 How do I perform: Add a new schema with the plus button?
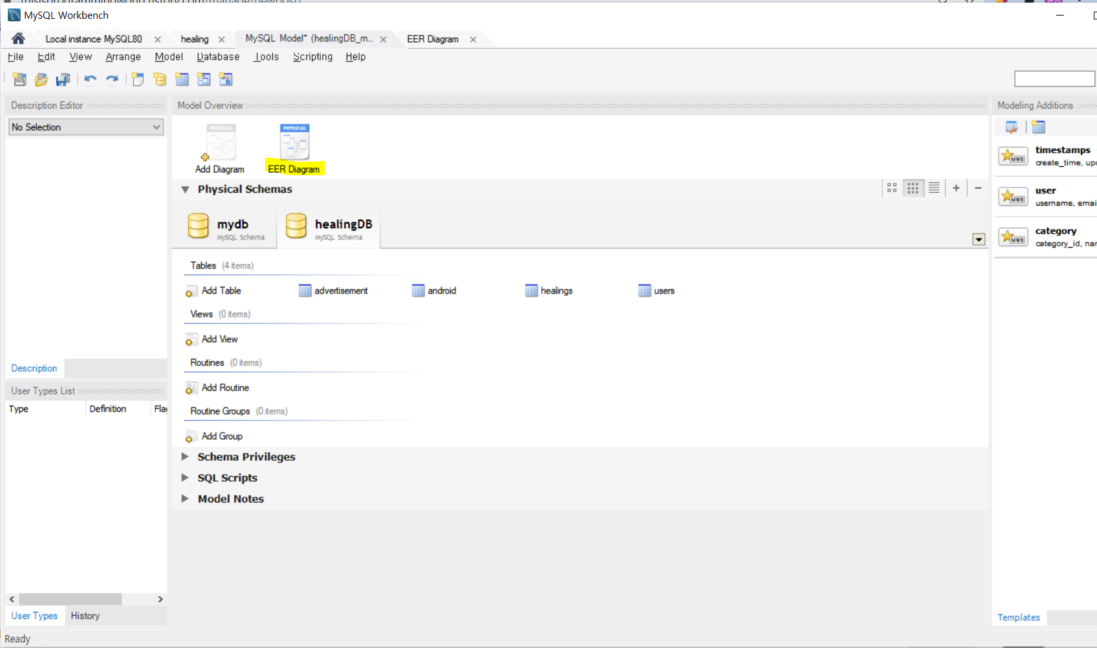click(x=956, y=188)
